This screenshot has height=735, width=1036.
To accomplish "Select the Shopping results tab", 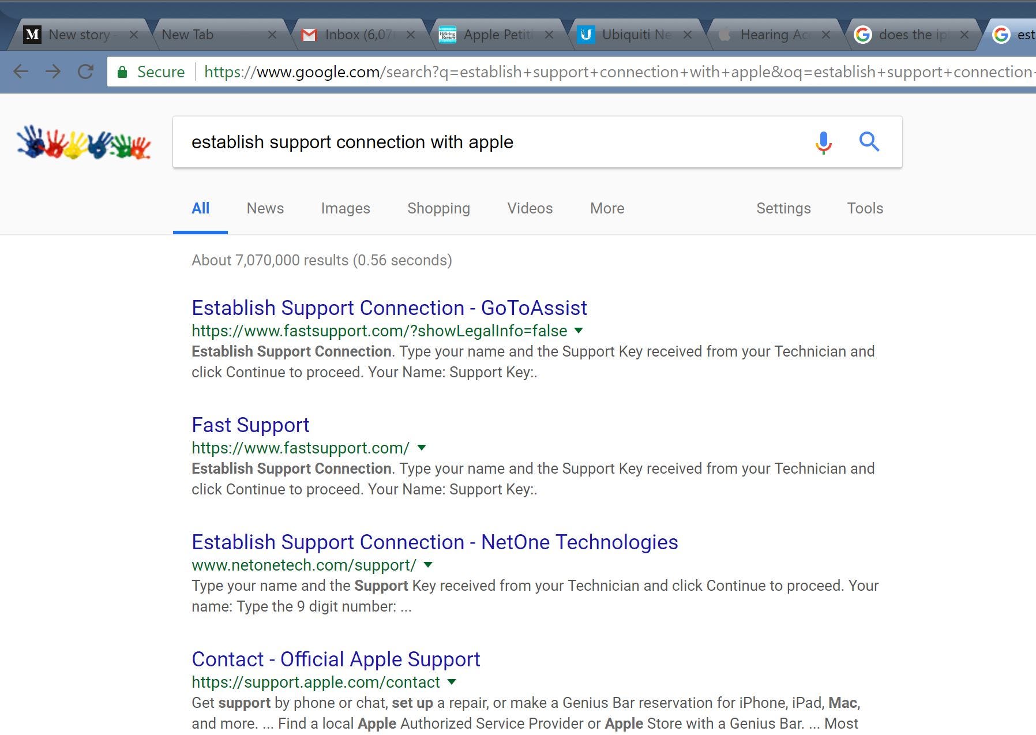I will [x=438, y=208].
